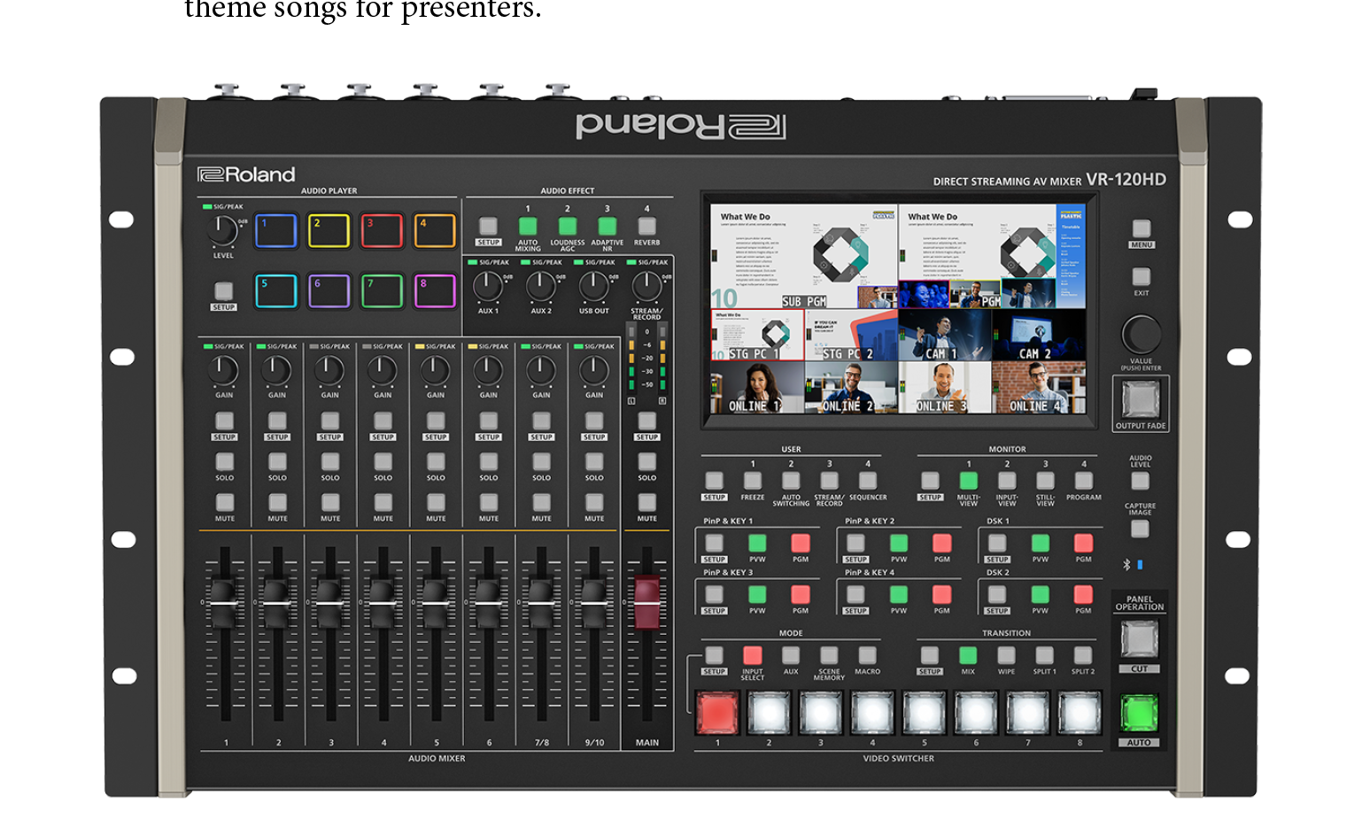Enable LOUDNESS AGC audio effect

point(568,226)
